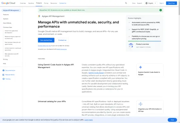
Task: Select Apigee API Management in sidebar
Action: coord(11,10)
